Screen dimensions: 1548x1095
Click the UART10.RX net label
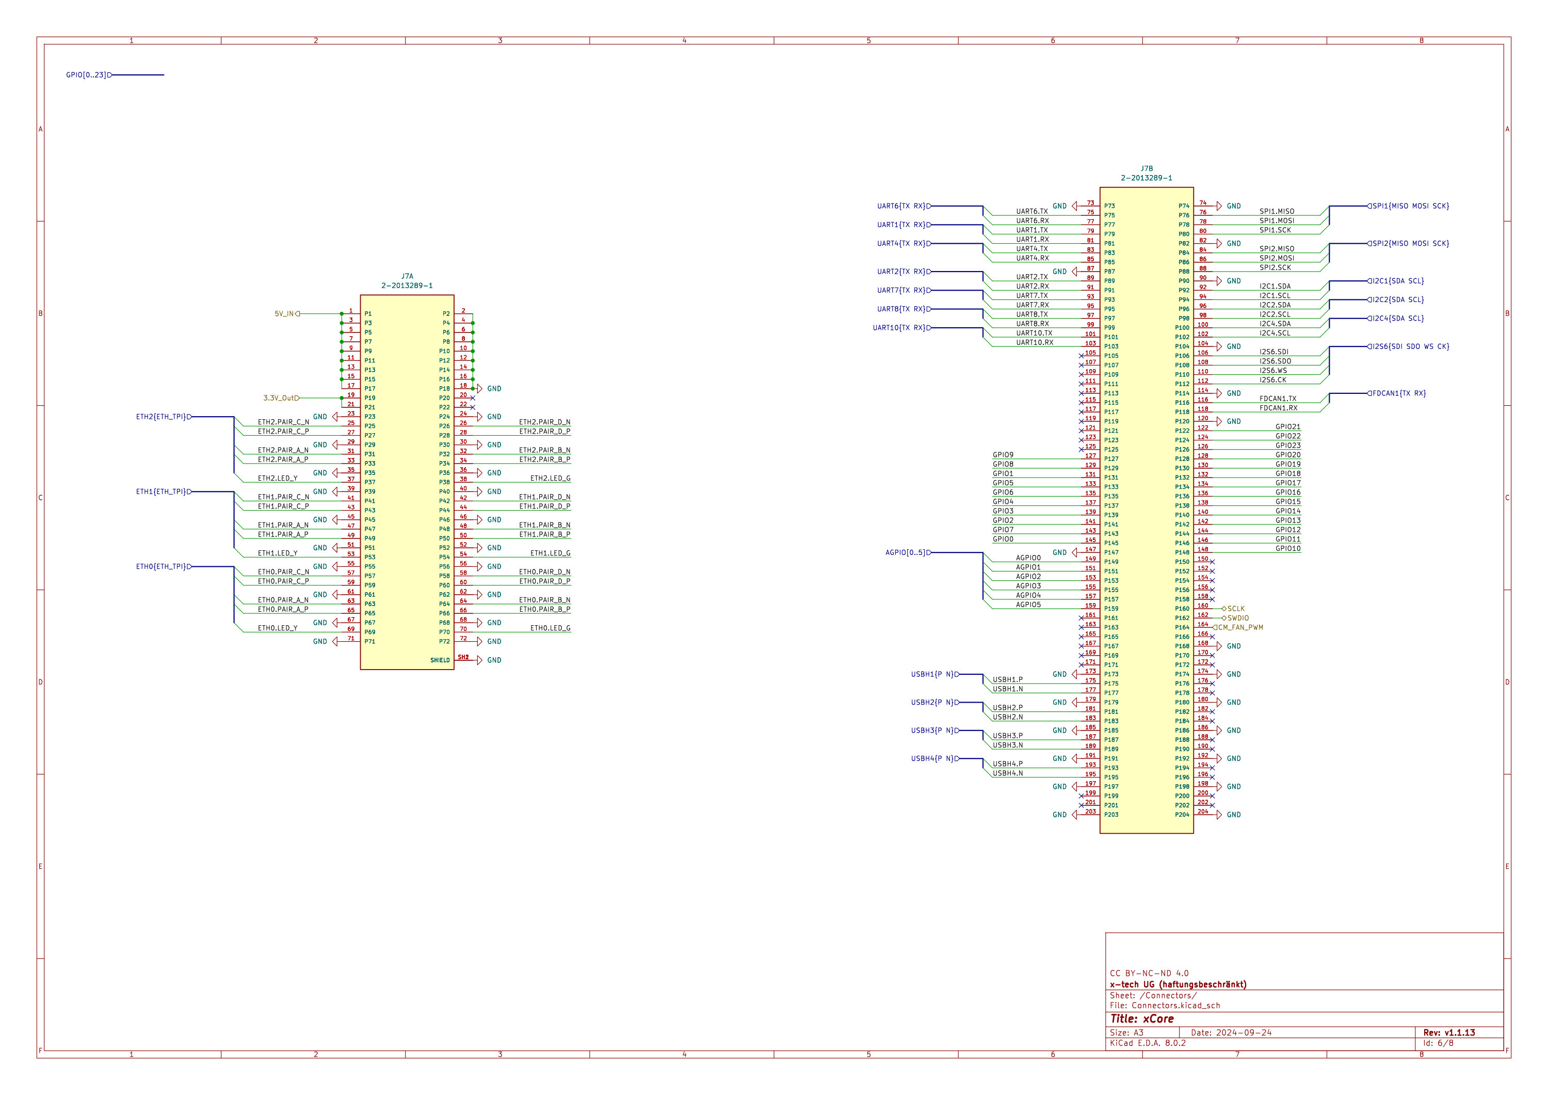tap(1035, 342)
